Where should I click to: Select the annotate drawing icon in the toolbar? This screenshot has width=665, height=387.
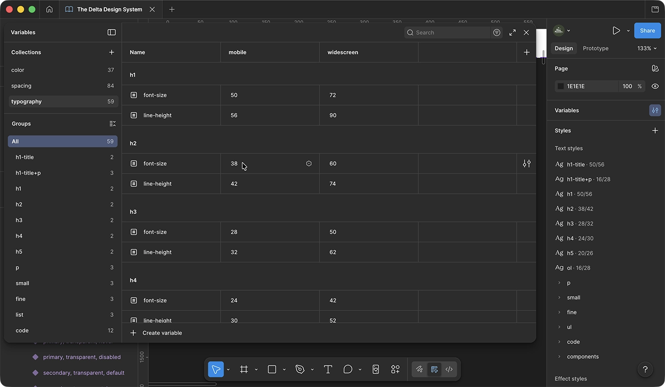coord(419,369)
